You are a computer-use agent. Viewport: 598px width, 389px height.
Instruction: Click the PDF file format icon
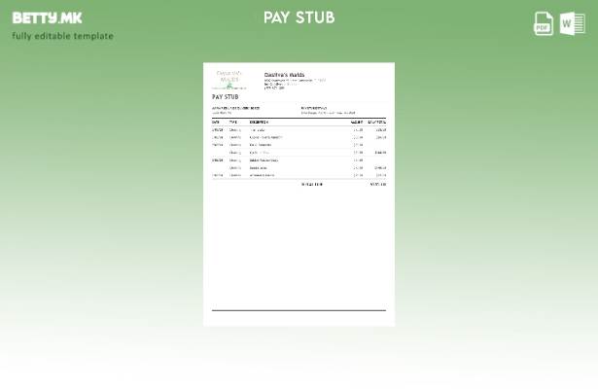[544, 23]
